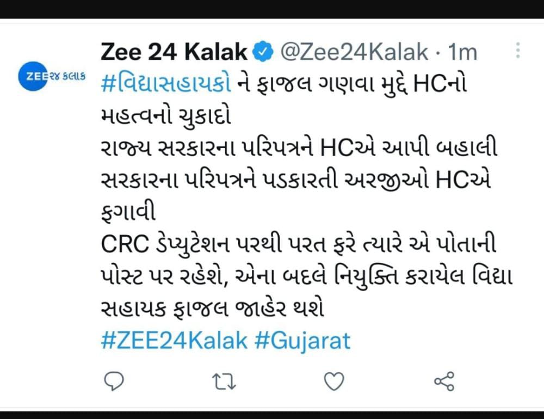Open the three-dot more options menu
This screenshot has height=419, width=544.
(518, 51)
